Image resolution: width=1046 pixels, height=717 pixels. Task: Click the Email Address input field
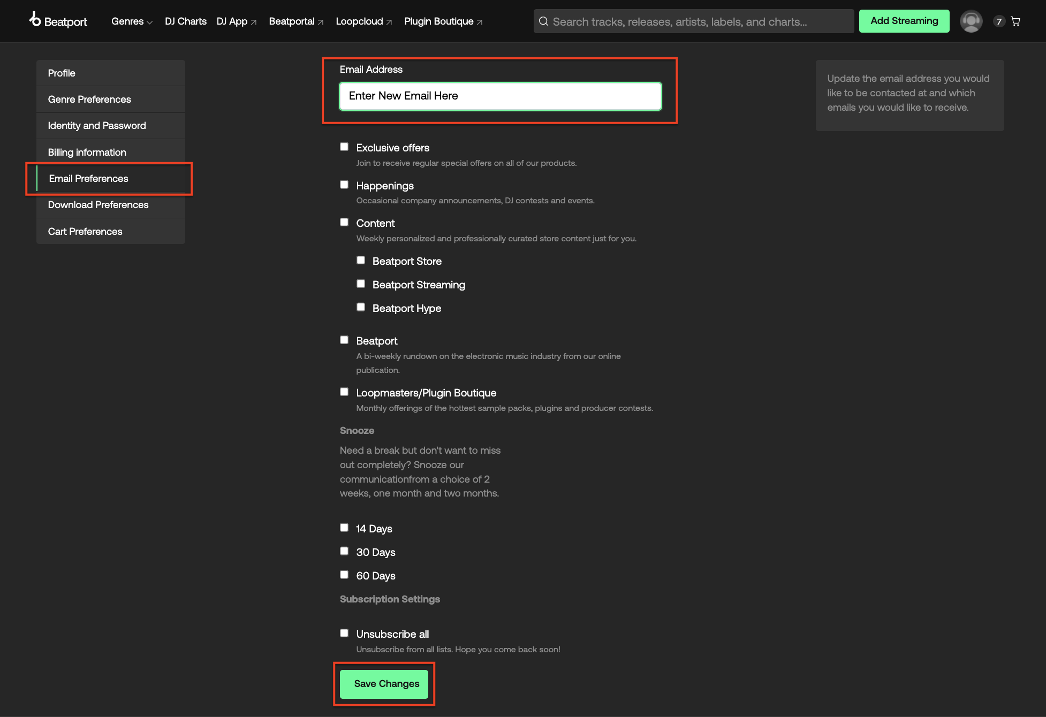tap(501, 96)
